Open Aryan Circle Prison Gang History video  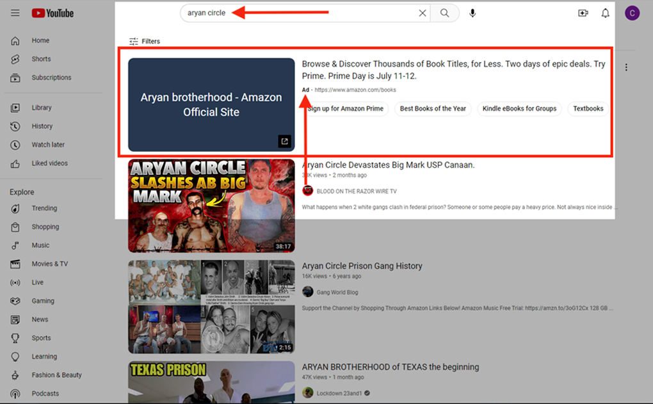point(362,266)
